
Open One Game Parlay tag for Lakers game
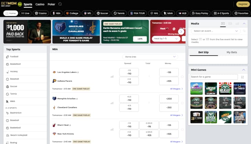tap(81, 89)
